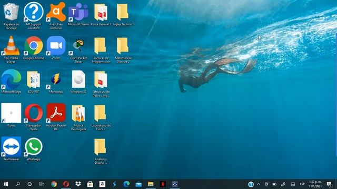This screenshot has width=337, height=189.
Task: Select the Microsoft Edge desktop shortcut
Action: pos(11,82)
